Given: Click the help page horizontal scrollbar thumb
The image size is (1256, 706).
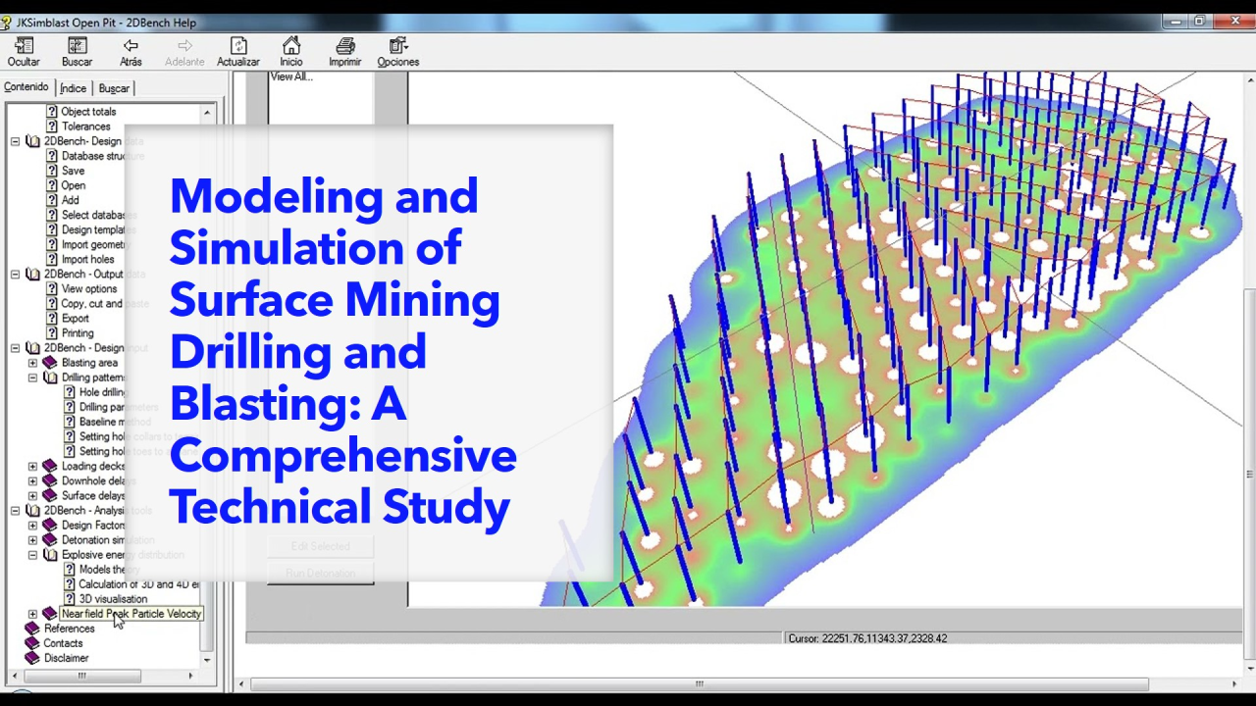Looking at the screenshot, I should (699, 684).
